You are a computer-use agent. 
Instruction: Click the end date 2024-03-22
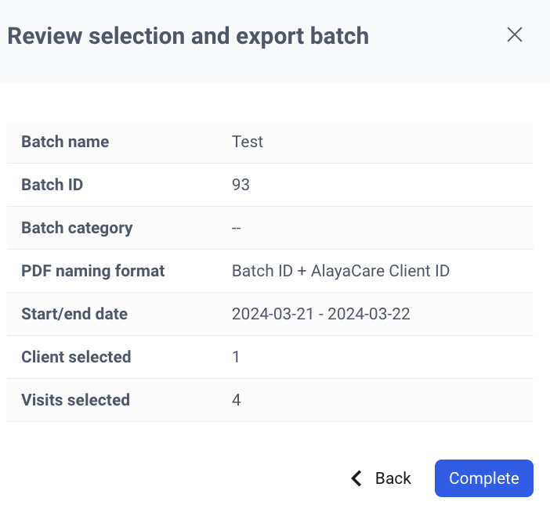(x=369, y=314)
